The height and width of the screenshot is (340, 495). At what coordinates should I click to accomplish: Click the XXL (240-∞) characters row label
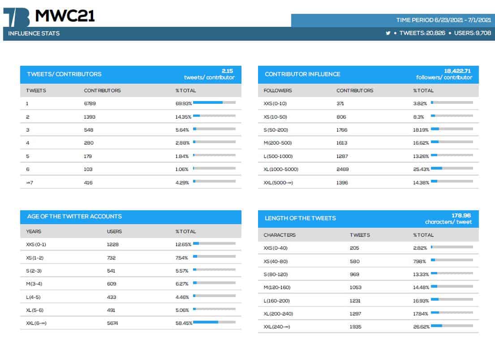click(276, 327)
